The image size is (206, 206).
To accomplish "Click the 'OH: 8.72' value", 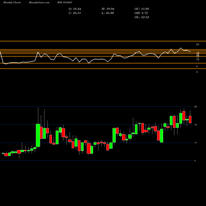I will pyautogui.click(x=141, y=13).
